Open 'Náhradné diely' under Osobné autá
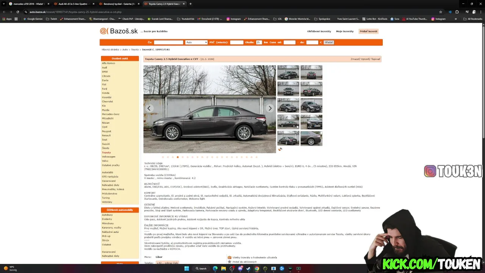485x273 pixels. click(110, 185)
